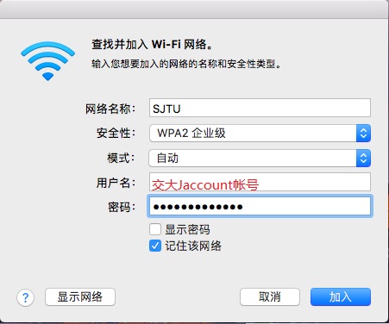Click the blue arrows on the 安全性 popup
Screen dimensions: 389x324
(x=363, y=133)
